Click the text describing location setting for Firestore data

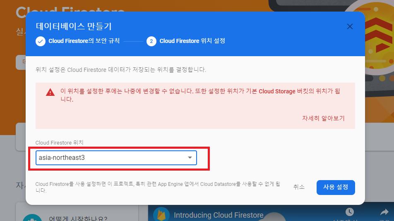(120, 70)
